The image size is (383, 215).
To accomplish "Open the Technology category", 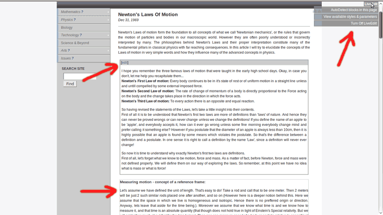I will [x=70, y=35].
